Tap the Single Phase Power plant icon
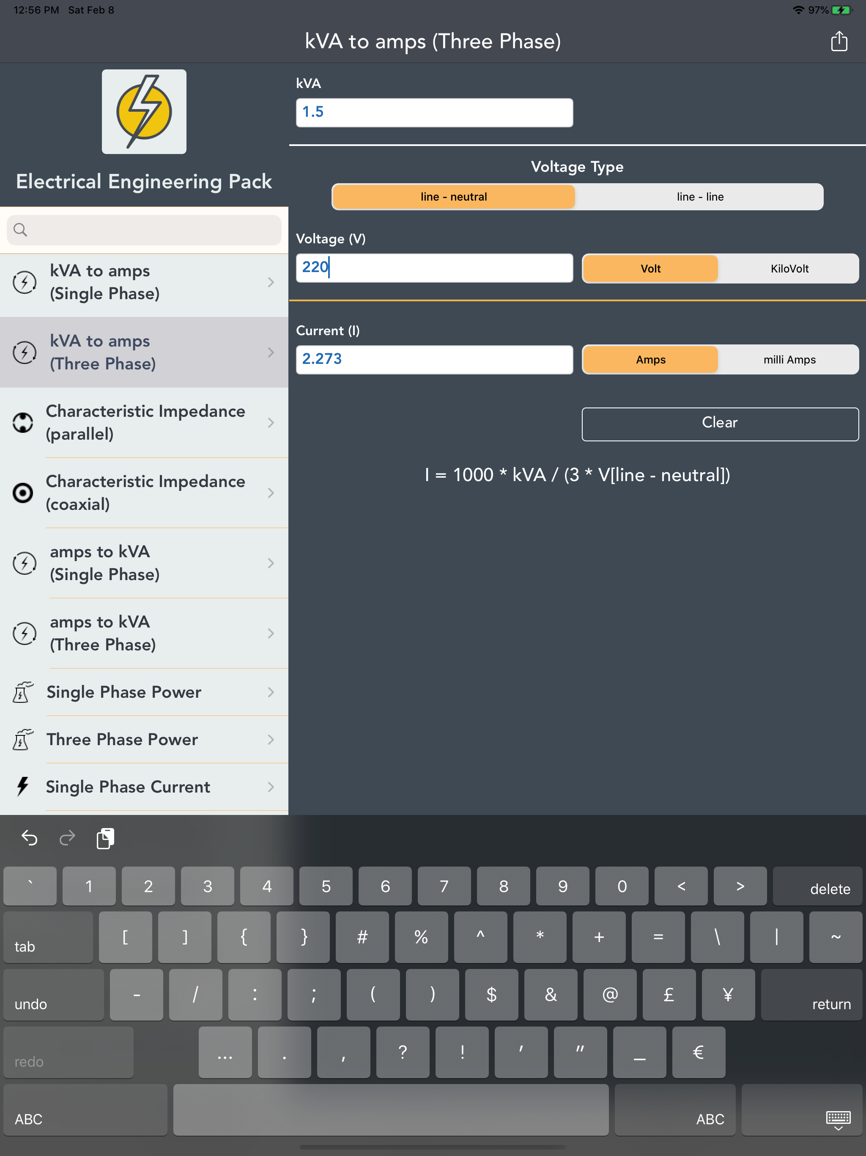Screen dimensions: 866x1156 [x=23, y=692]
